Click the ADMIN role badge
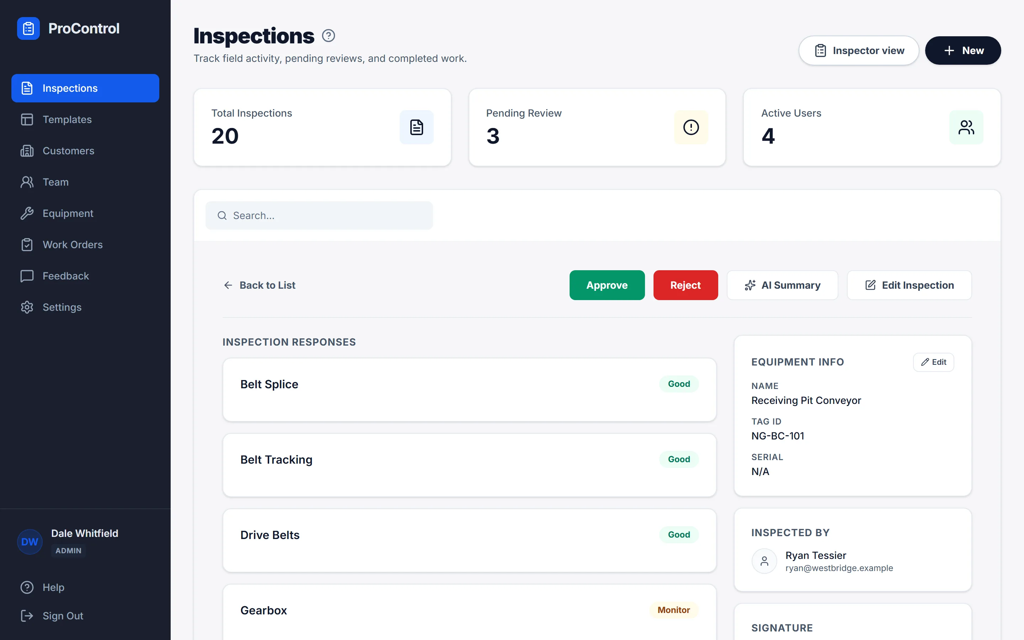The height and width of the screenshot is (640, 1024). point(69,551)
